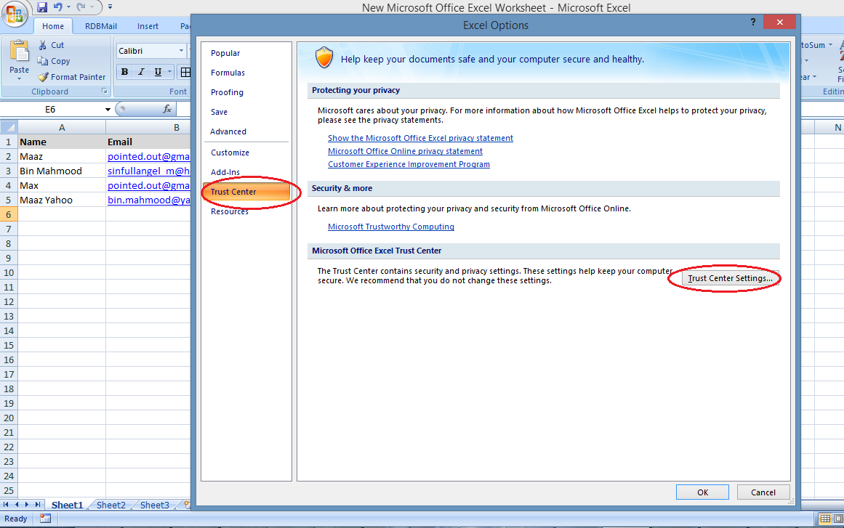Select Save category in Excel Options
The image size is (844, 528).
246,112
